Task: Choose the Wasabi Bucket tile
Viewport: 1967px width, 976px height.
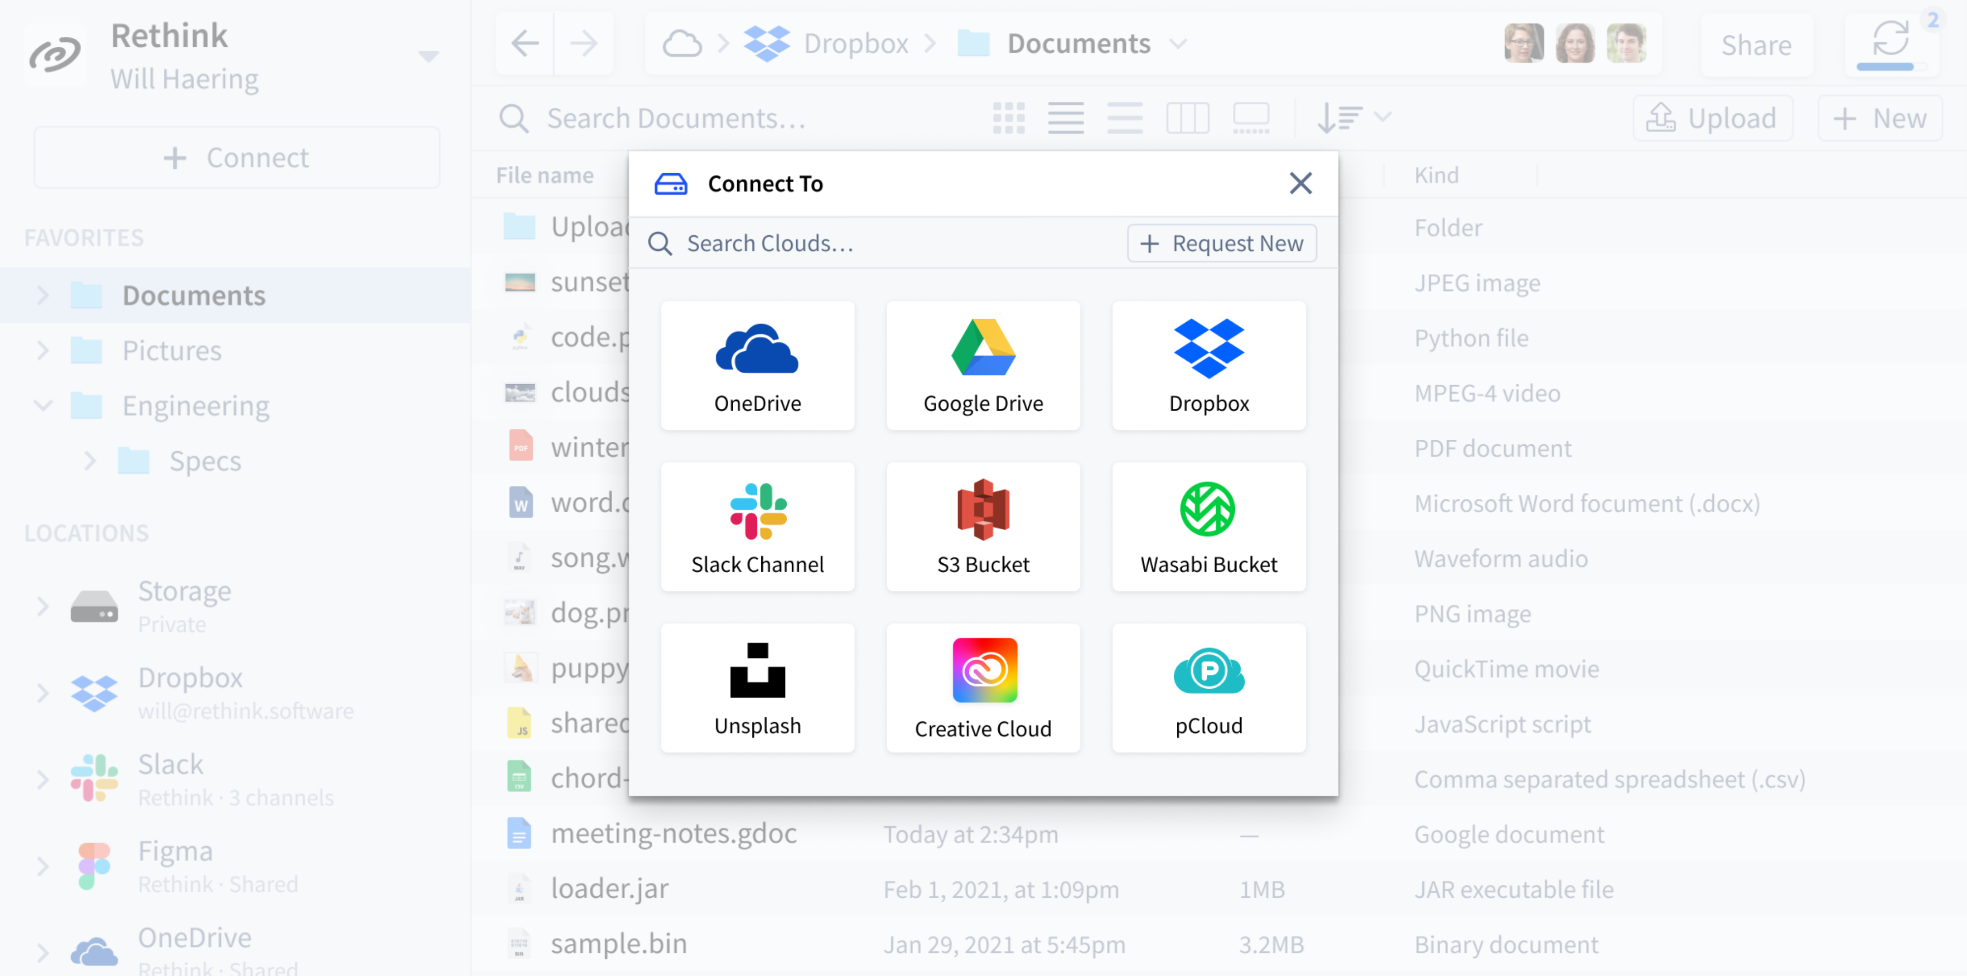Action: click(x=1209, y=527)
